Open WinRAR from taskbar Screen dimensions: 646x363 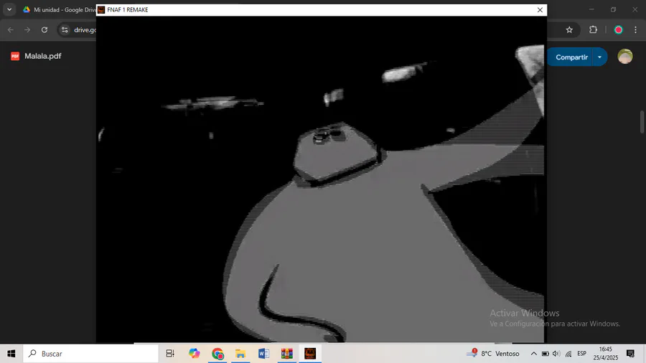(286, 354)
